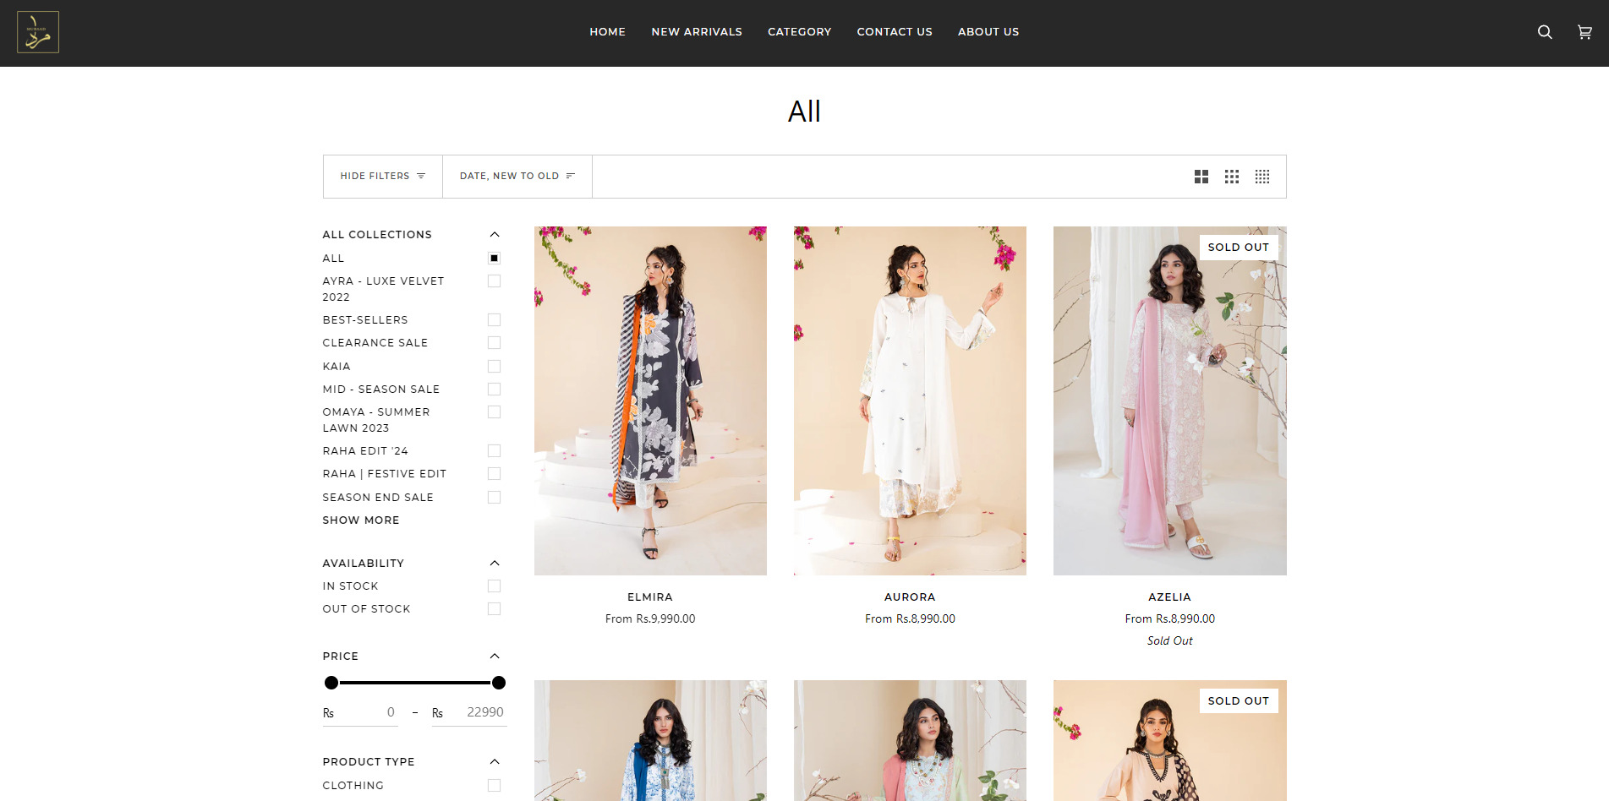
Task: Collapse the Price filter section
Action: [x=495, y=657]
